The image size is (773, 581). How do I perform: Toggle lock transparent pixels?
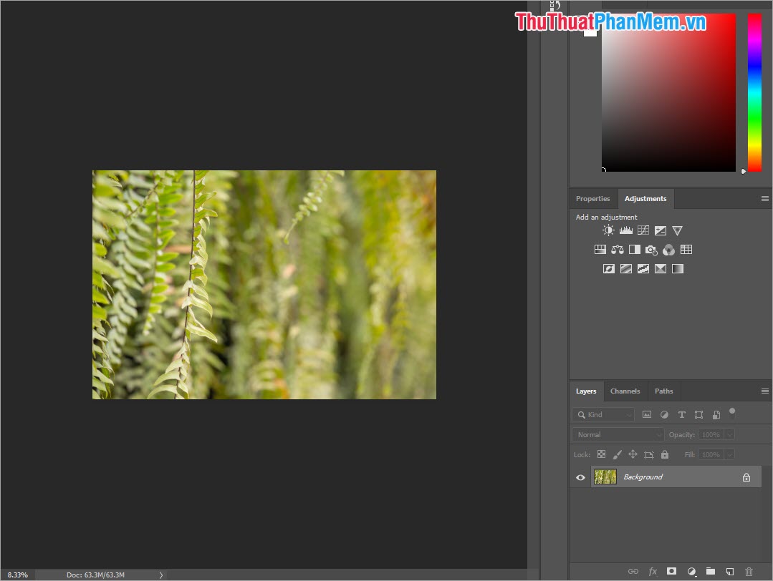[x=601, y=454]
